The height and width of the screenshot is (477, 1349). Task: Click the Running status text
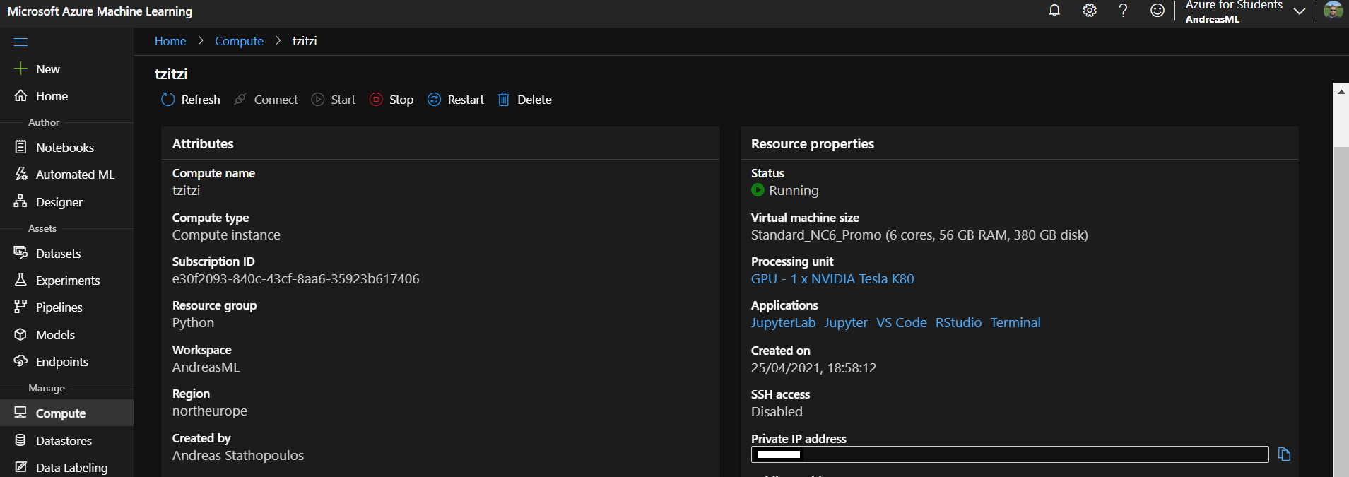point(794,191)
